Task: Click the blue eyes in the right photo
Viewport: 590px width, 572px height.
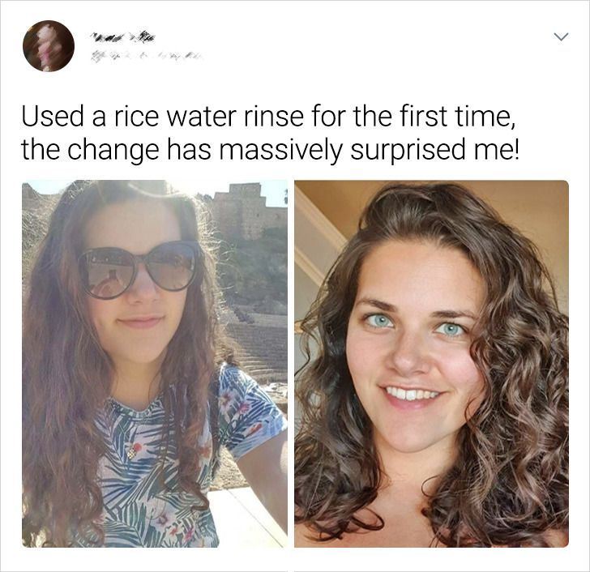Action: coord(413,326)
